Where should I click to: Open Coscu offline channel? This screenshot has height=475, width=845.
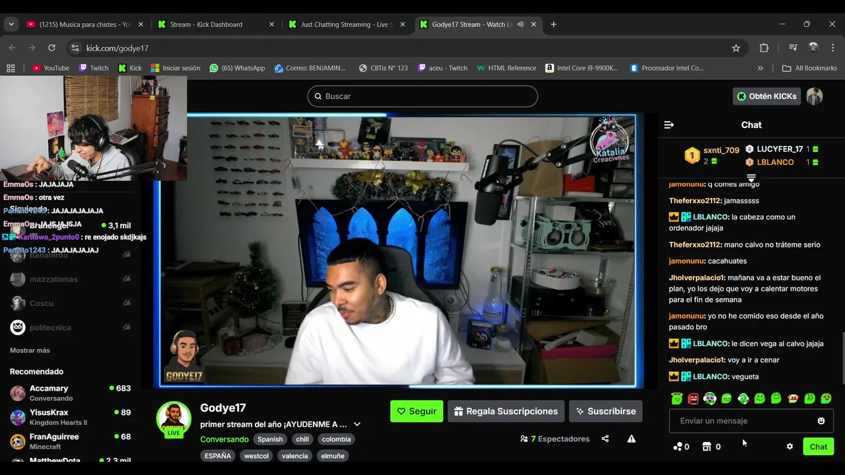tap(70, 303)
